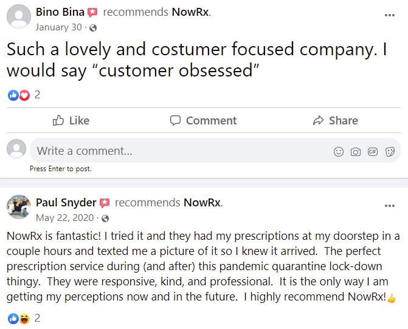Open Bino Bina's profile picture
408x329 pixels.
coord(18,16)
